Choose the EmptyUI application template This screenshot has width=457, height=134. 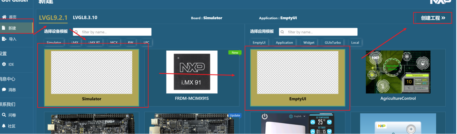pyautogui.click(x=298, y=78)
